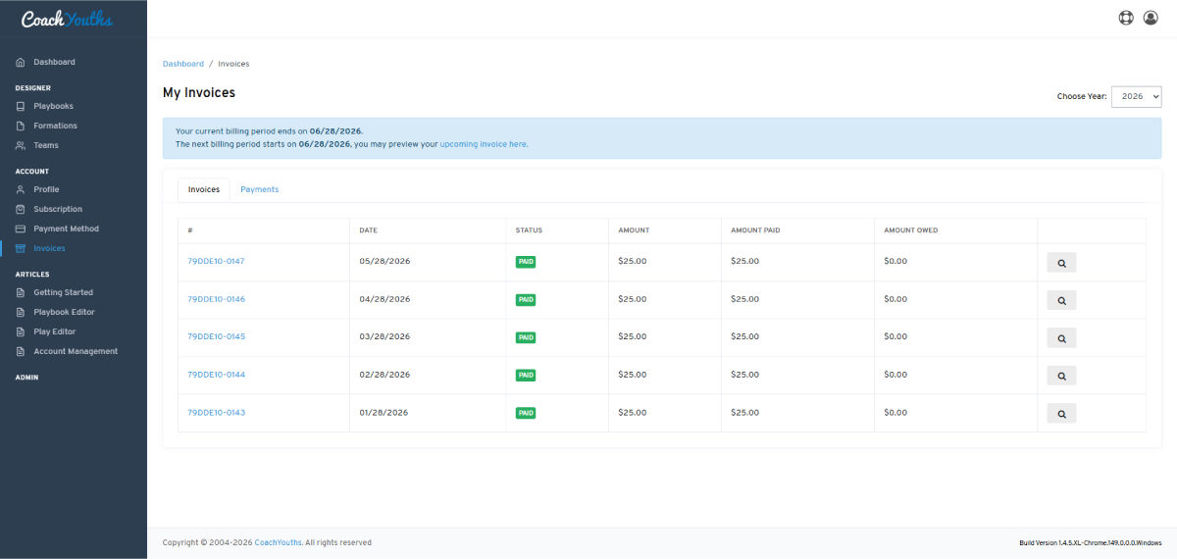
Task: Click the ADMIN section heading in sidebar
Action: tap(26, 377)
